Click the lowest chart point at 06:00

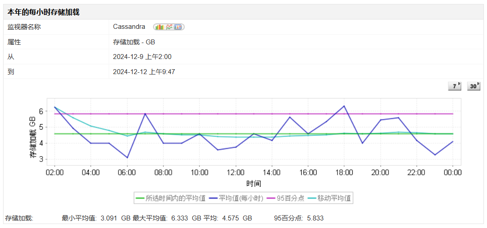127,157
